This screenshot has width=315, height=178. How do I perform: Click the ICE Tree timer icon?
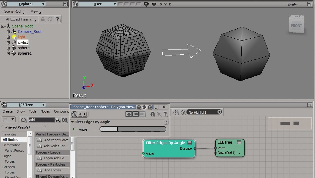(x=176, y=112)
